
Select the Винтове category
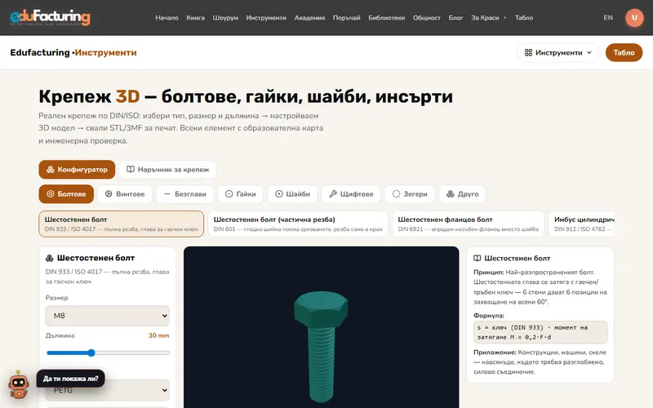tap(125, 194)
